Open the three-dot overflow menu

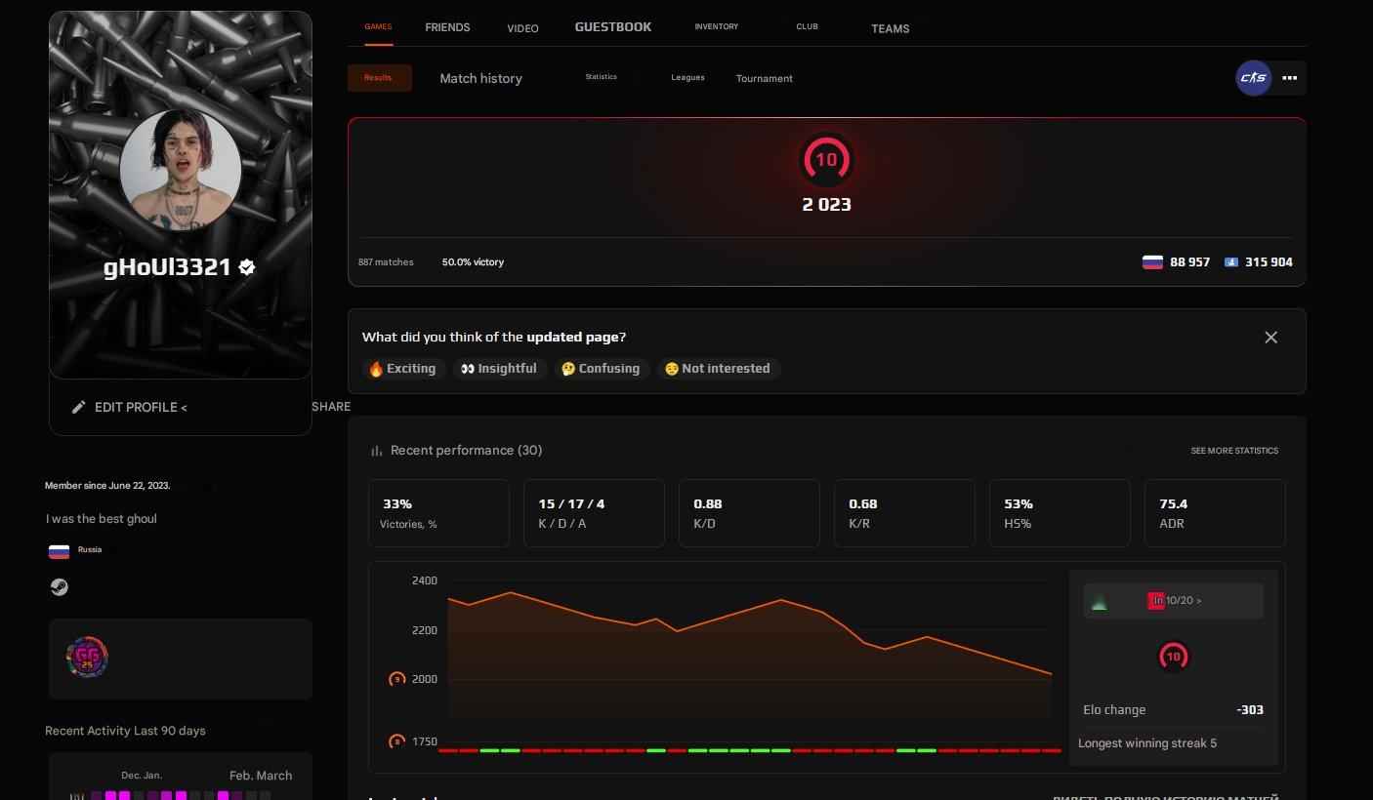pos(1289,78)
